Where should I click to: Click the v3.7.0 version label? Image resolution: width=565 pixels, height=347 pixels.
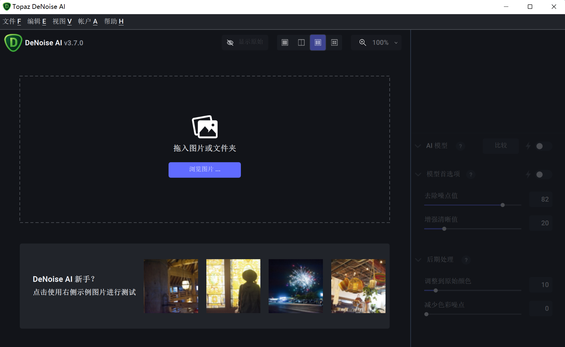(74, 43)
